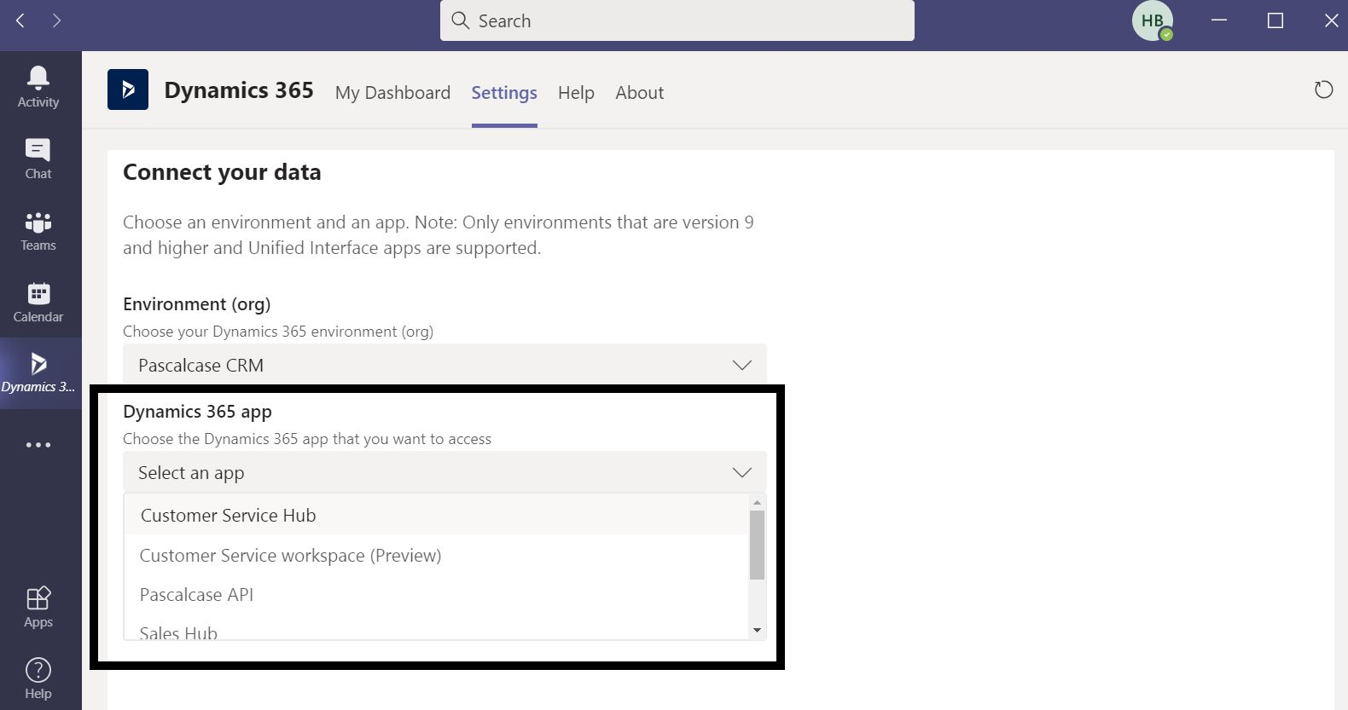Navigate forward with the right arrow
The width and height of the screenshot is (1348, 710).
coord(56,20)
